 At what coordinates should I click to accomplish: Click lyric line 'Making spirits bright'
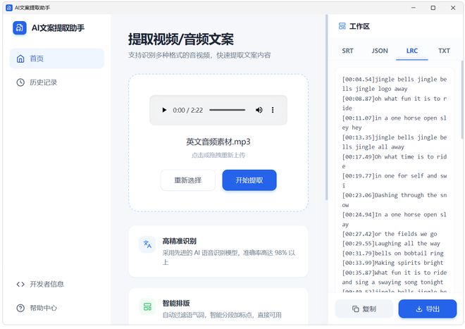pyautogui.click(x=393, y=263)
